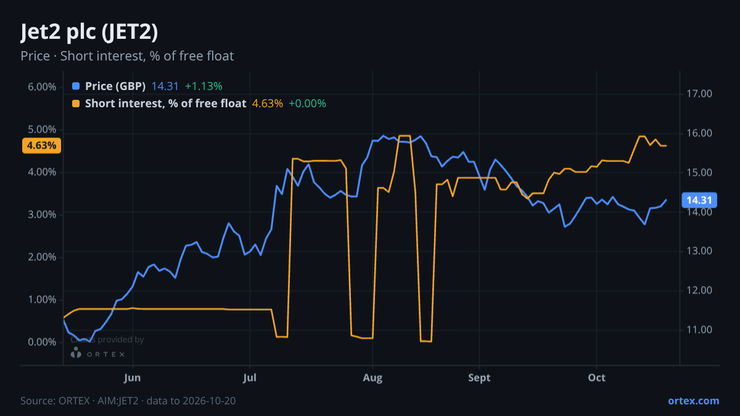Click the Jul x-axis label
This screenshot has width=740, height=416.
(250, 377)
